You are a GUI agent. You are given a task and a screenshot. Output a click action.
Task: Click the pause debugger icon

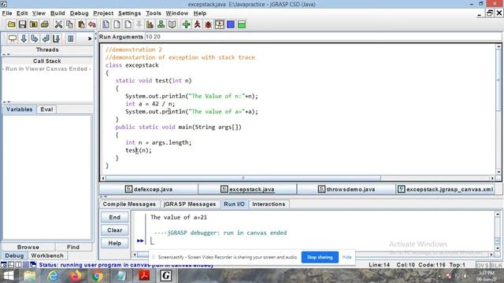coord(70,39)
